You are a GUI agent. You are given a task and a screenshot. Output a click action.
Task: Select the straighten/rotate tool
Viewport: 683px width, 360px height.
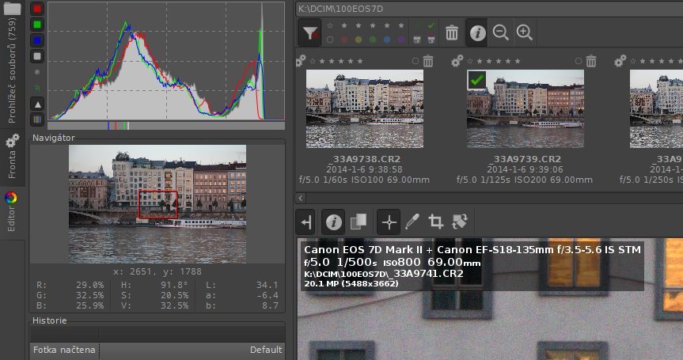(458, 222)
